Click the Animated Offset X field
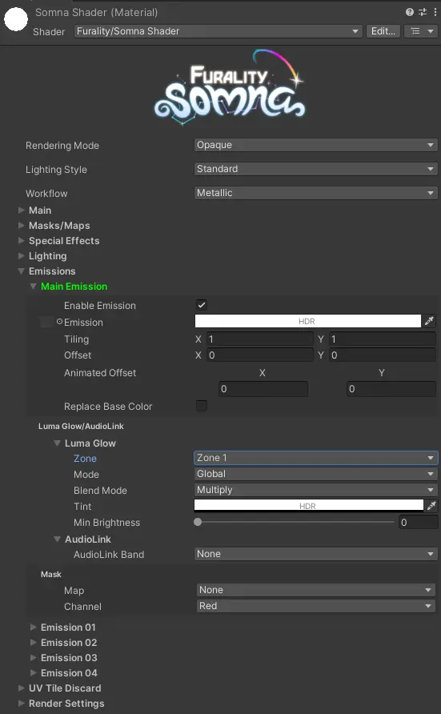This screenshot has height=714, width=441. tap(263, 389)
